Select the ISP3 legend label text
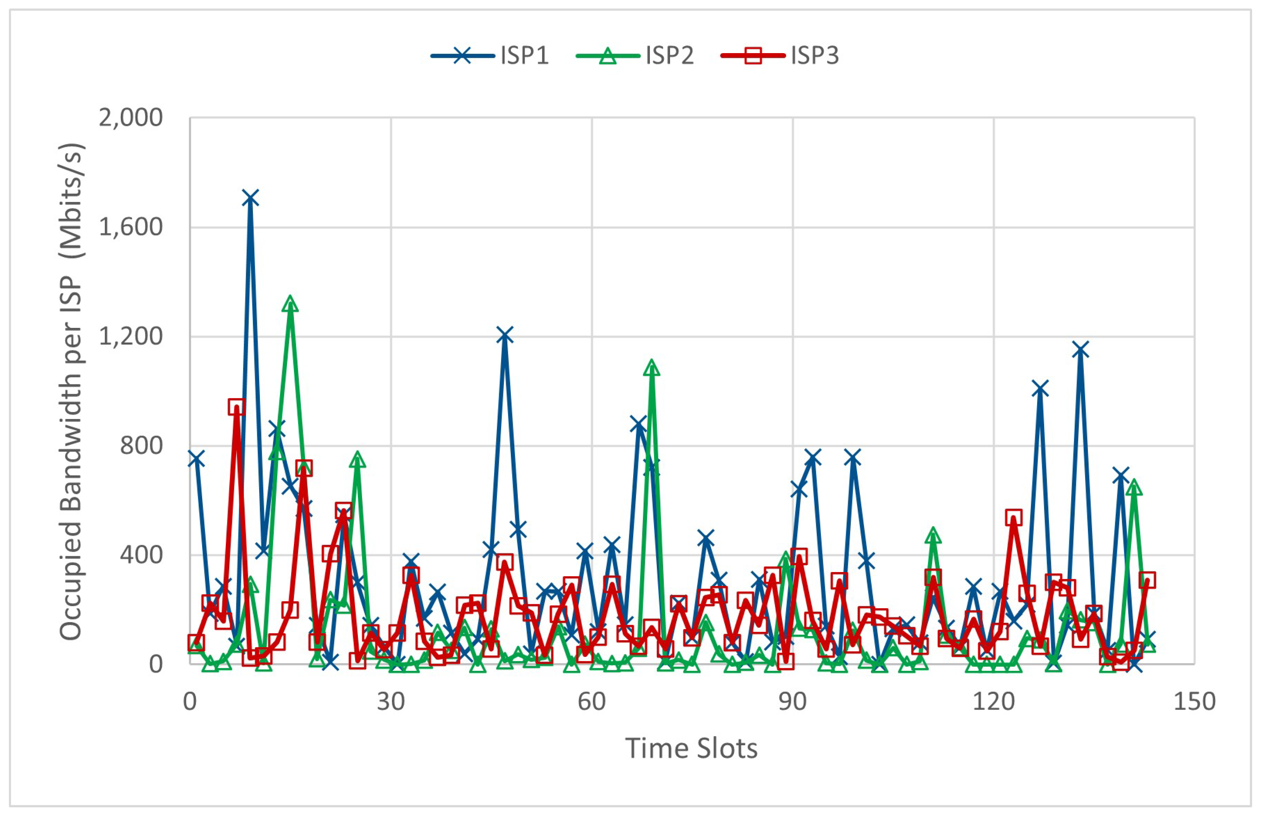This screenshot has height=817, width=1261. click(x=815, y=55)
